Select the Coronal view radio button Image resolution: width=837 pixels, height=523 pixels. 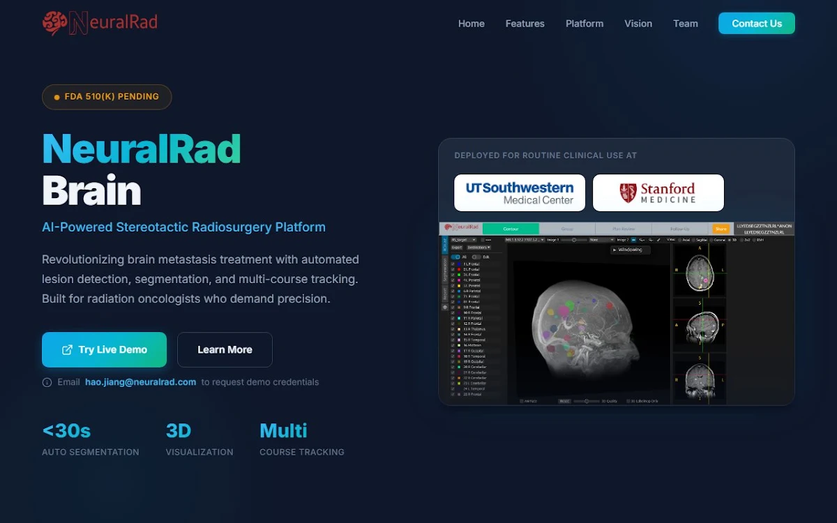(x=711, y=240)
